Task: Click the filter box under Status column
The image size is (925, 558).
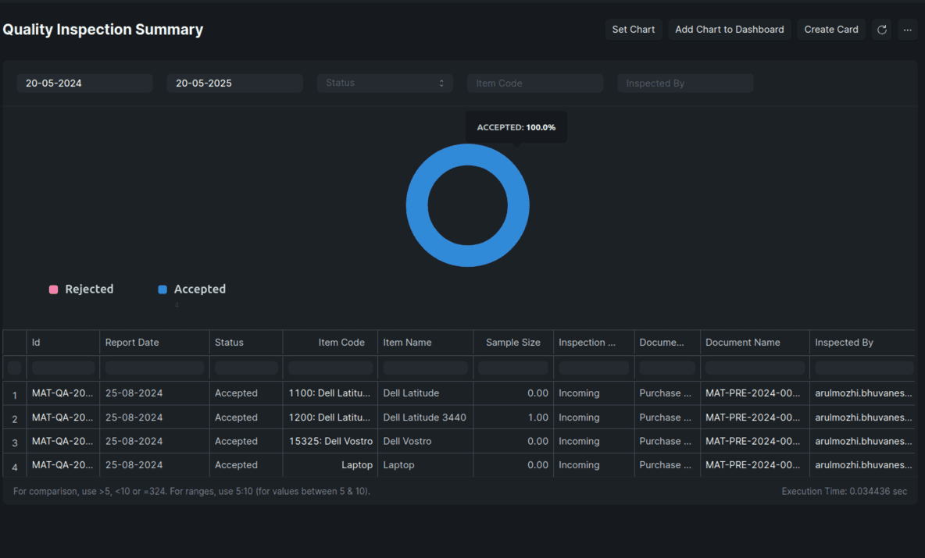Action: pyautogui.click(x=245, y=368)
